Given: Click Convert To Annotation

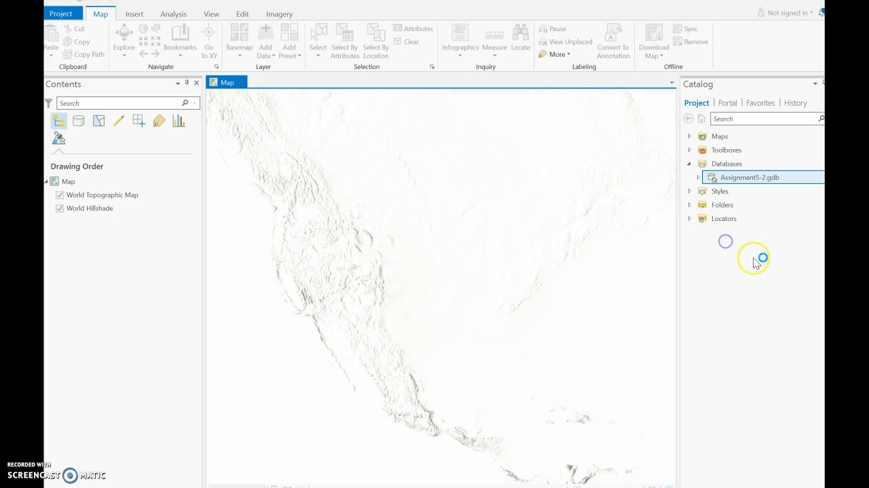Looking at the screenshot, I should coord(613,41).
